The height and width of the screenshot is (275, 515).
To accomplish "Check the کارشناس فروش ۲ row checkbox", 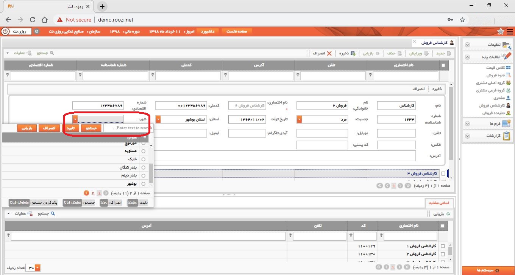I will click(x=443, y=254).
